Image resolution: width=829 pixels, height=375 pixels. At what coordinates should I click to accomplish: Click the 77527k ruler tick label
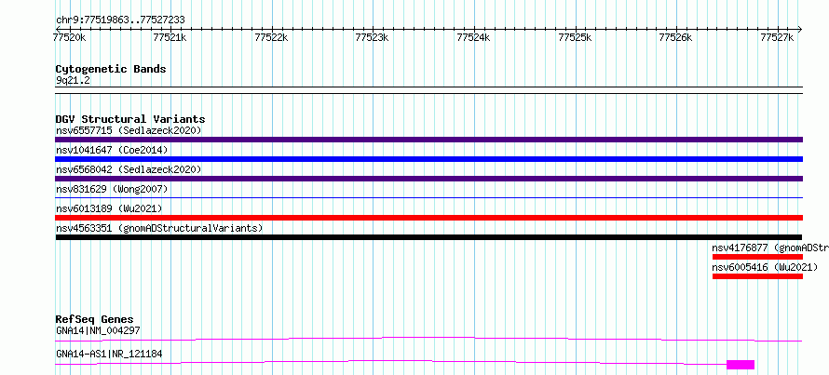click(x=777, y=37)
